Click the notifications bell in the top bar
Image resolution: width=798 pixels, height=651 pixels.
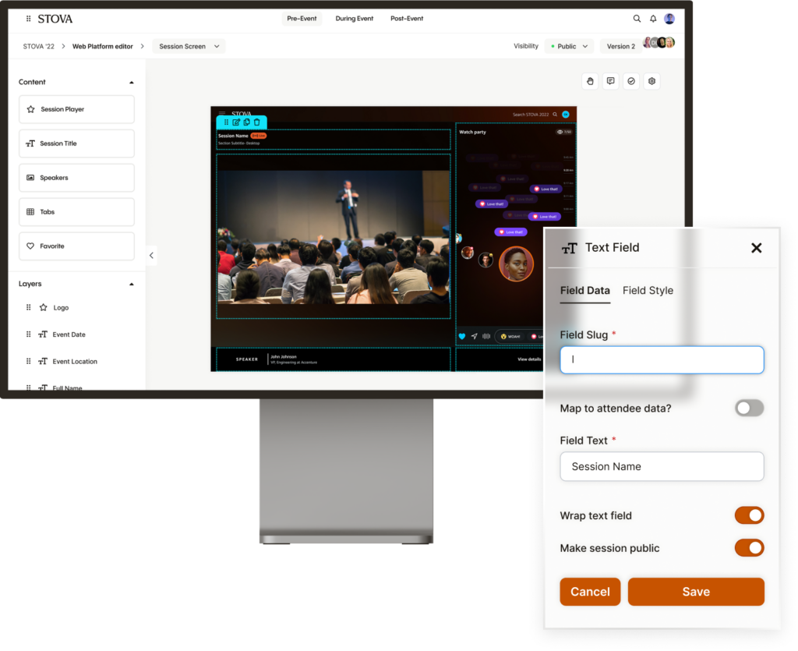[653, 18]
